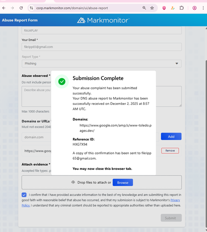Click the upload icon in drop zone
Screen dimensions: 207x232
[73, 182]
